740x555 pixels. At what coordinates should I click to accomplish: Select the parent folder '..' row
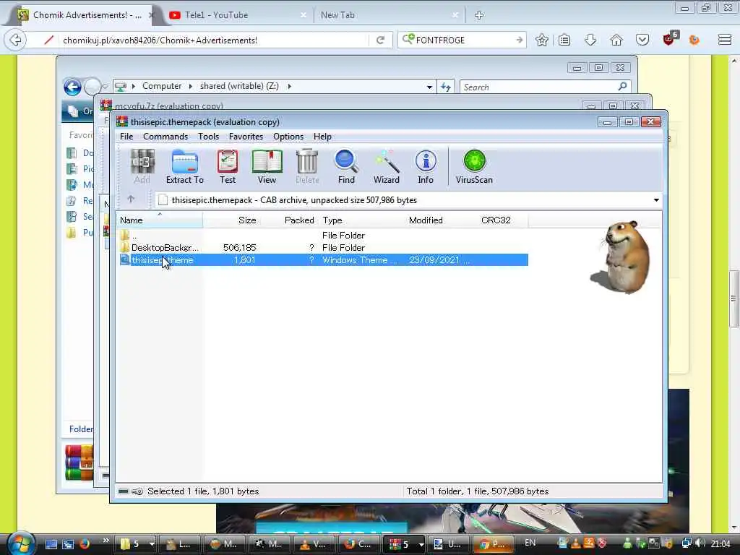pos(323,235)
